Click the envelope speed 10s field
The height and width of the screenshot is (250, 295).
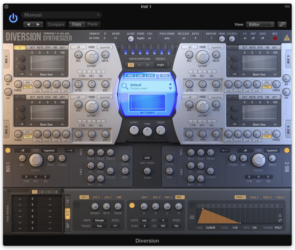point(176,226)
